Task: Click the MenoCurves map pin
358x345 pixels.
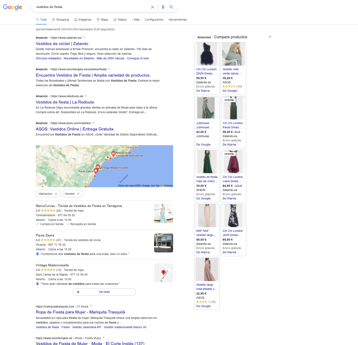Action: [113, 154]
